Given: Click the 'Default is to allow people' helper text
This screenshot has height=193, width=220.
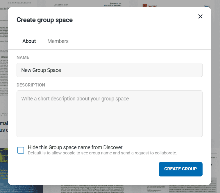Looking at the screenshot, I should pos(102,153).
